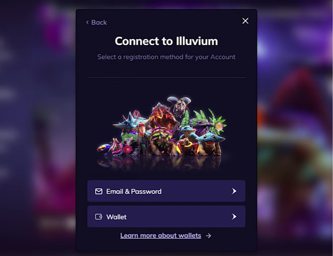
Task: Click the blurred background left of dialog
Action: click(38, 128)
